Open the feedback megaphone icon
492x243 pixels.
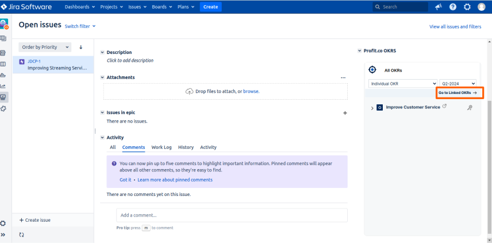pos(439,7)
